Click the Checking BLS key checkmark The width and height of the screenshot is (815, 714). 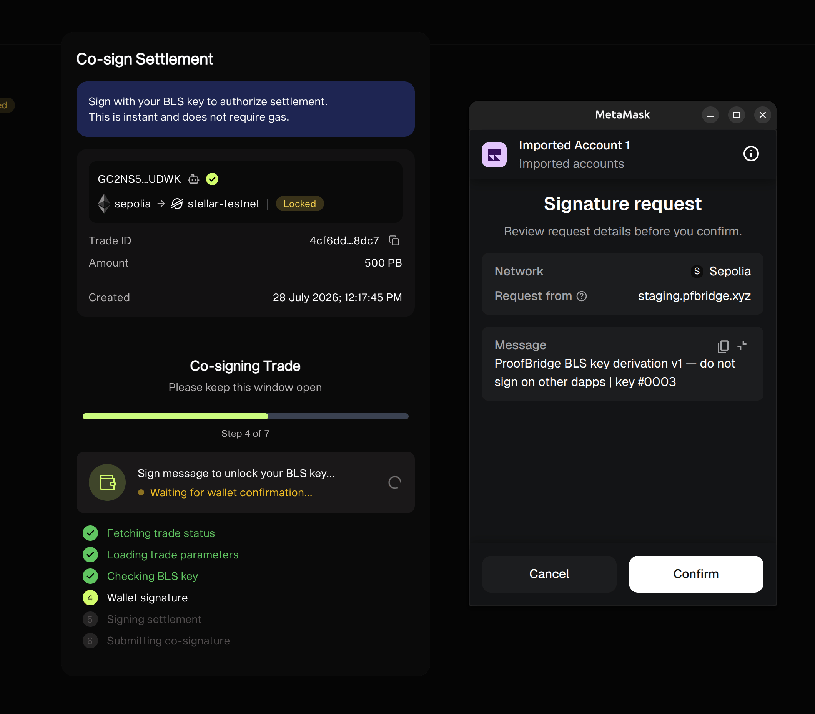coord(90,576)
